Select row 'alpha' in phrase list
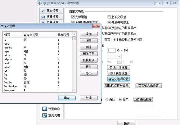 (x=38, y=59)
